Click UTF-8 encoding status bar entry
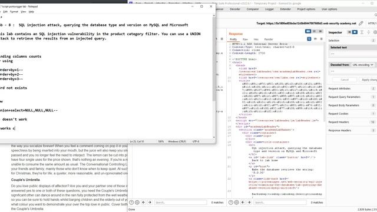This screenshot has height=212, width=377. click(x=196, y=141)
